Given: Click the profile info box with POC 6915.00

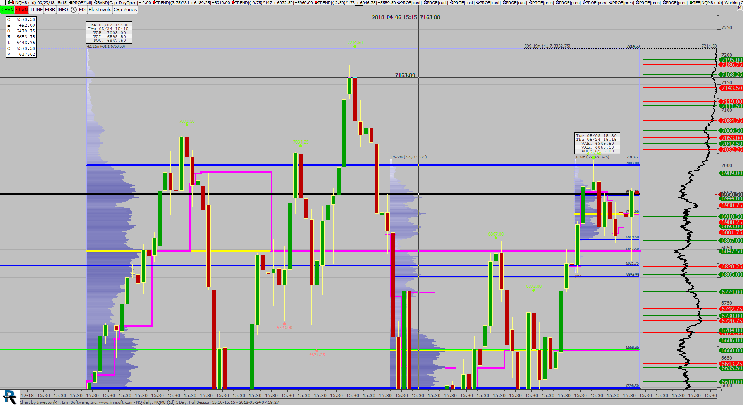Looking at the screenshot, I should coord(597,143).
